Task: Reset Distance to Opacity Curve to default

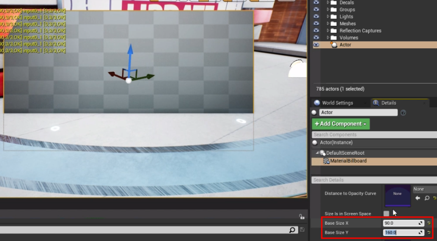Action: [435, 198]
